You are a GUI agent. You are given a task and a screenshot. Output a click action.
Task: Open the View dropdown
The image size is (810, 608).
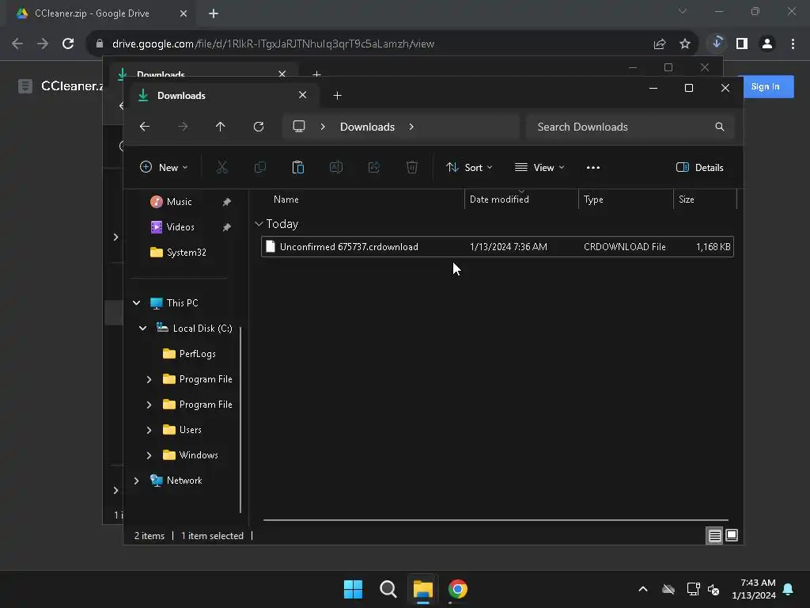(x=539, y=168)
